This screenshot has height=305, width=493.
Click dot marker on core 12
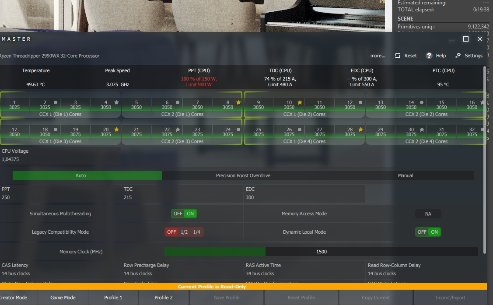[x=360, y=102]
